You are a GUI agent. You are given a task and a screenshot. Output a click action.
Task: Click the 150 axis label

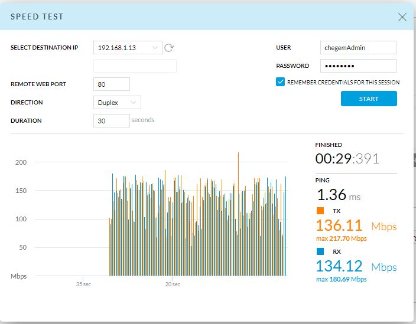pyautogui.click(x=21, y=191)
